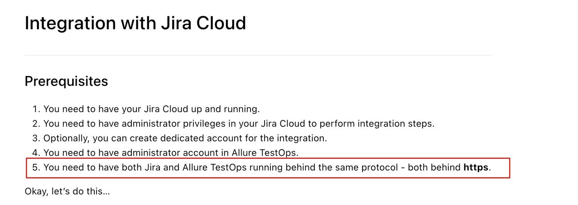The height and width of the screenshot is (205, 578).
Task: Click list number "4." marker
Action: [x=36, y=153]
